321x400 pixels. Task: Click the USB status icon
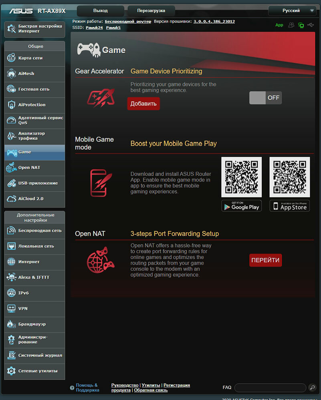(311, 25)
